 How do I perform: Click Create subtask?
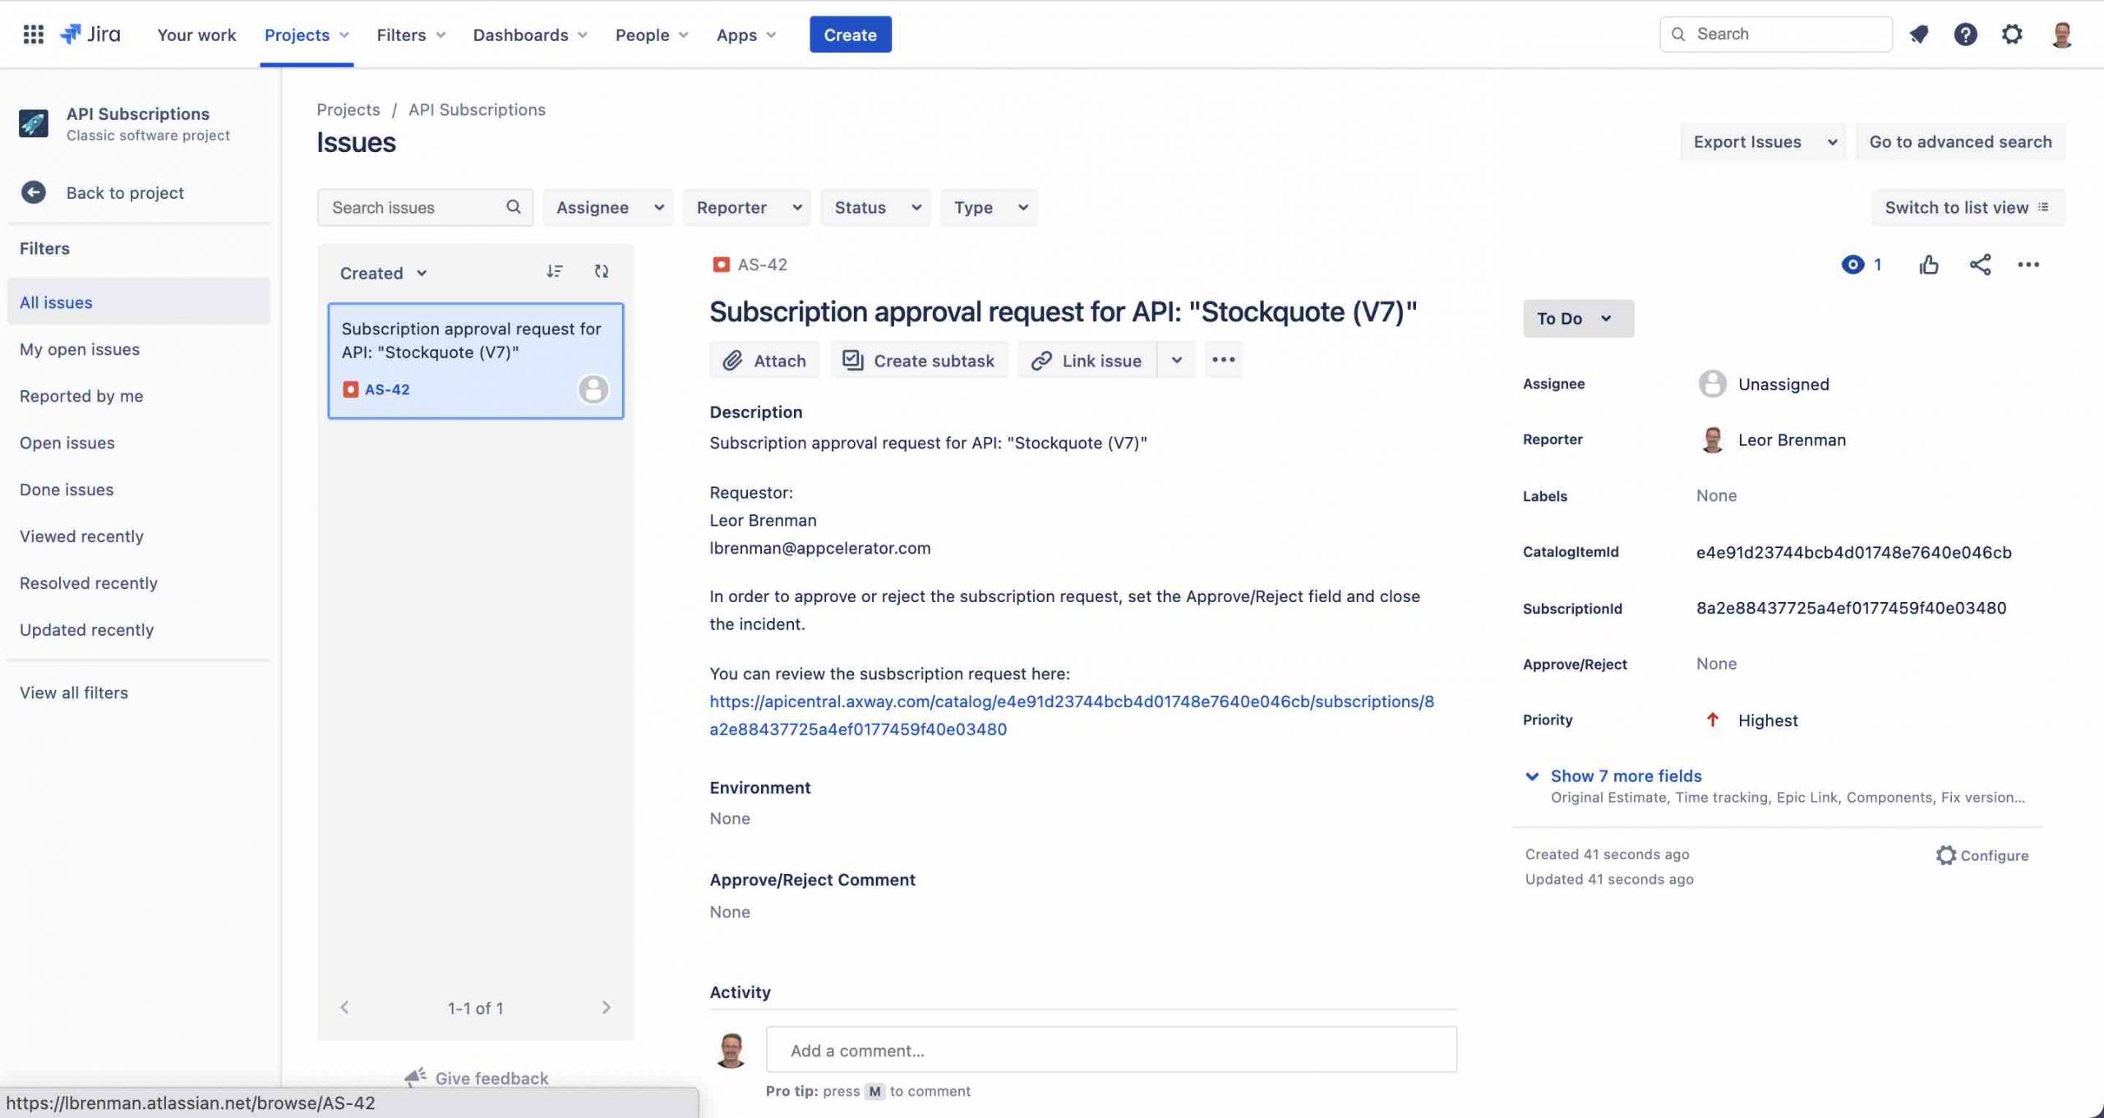tap(919, 360)
